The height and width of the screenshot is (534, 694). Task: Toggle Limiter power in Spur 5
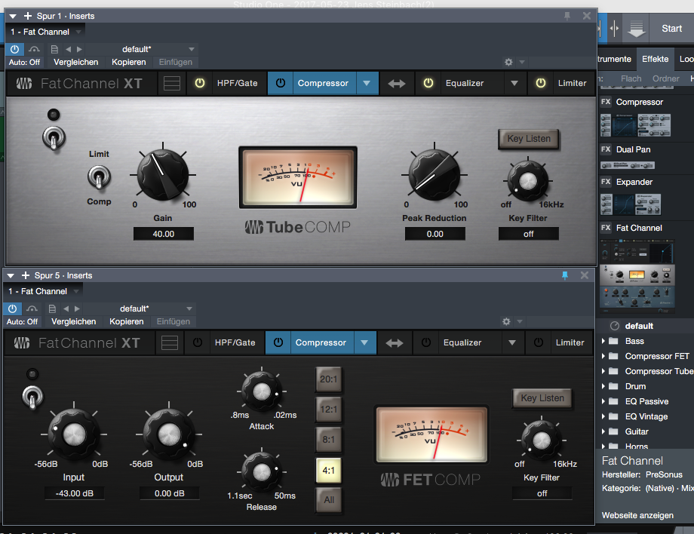click(538, 342)
